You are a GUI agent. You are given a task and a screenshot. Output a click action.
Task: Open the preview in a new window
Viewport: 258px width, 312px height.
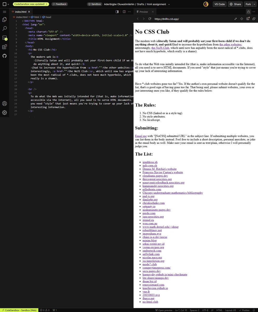coord(254,19)
